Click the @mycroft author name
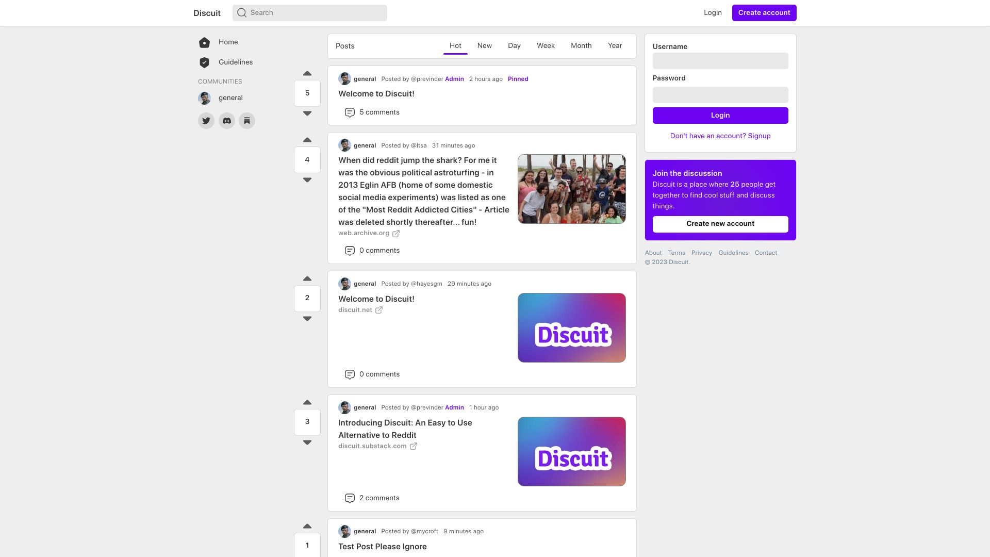990x557 pixels. pyautogui.click(x=424, y=531)
